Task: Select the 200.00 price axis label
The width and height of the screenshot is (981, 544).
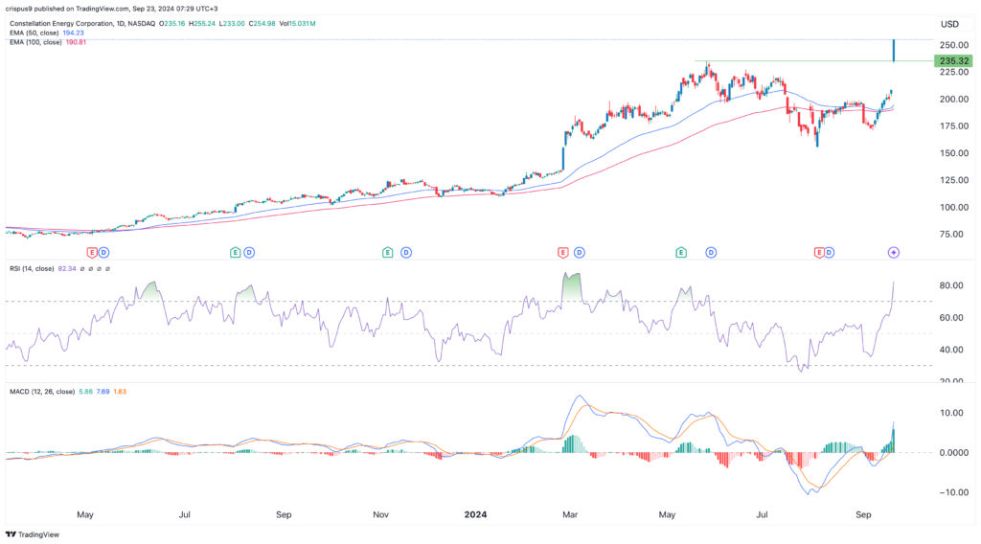Action: tap(953, 99)
